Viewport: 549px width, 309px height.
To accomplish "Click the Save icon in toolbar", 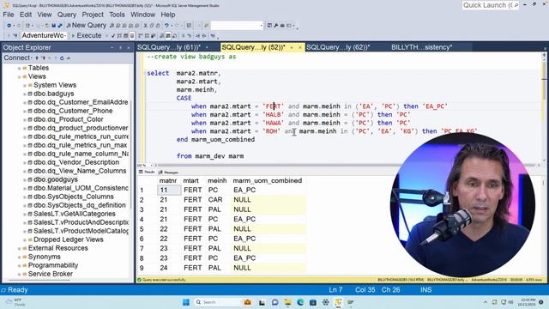I will 53,25.
